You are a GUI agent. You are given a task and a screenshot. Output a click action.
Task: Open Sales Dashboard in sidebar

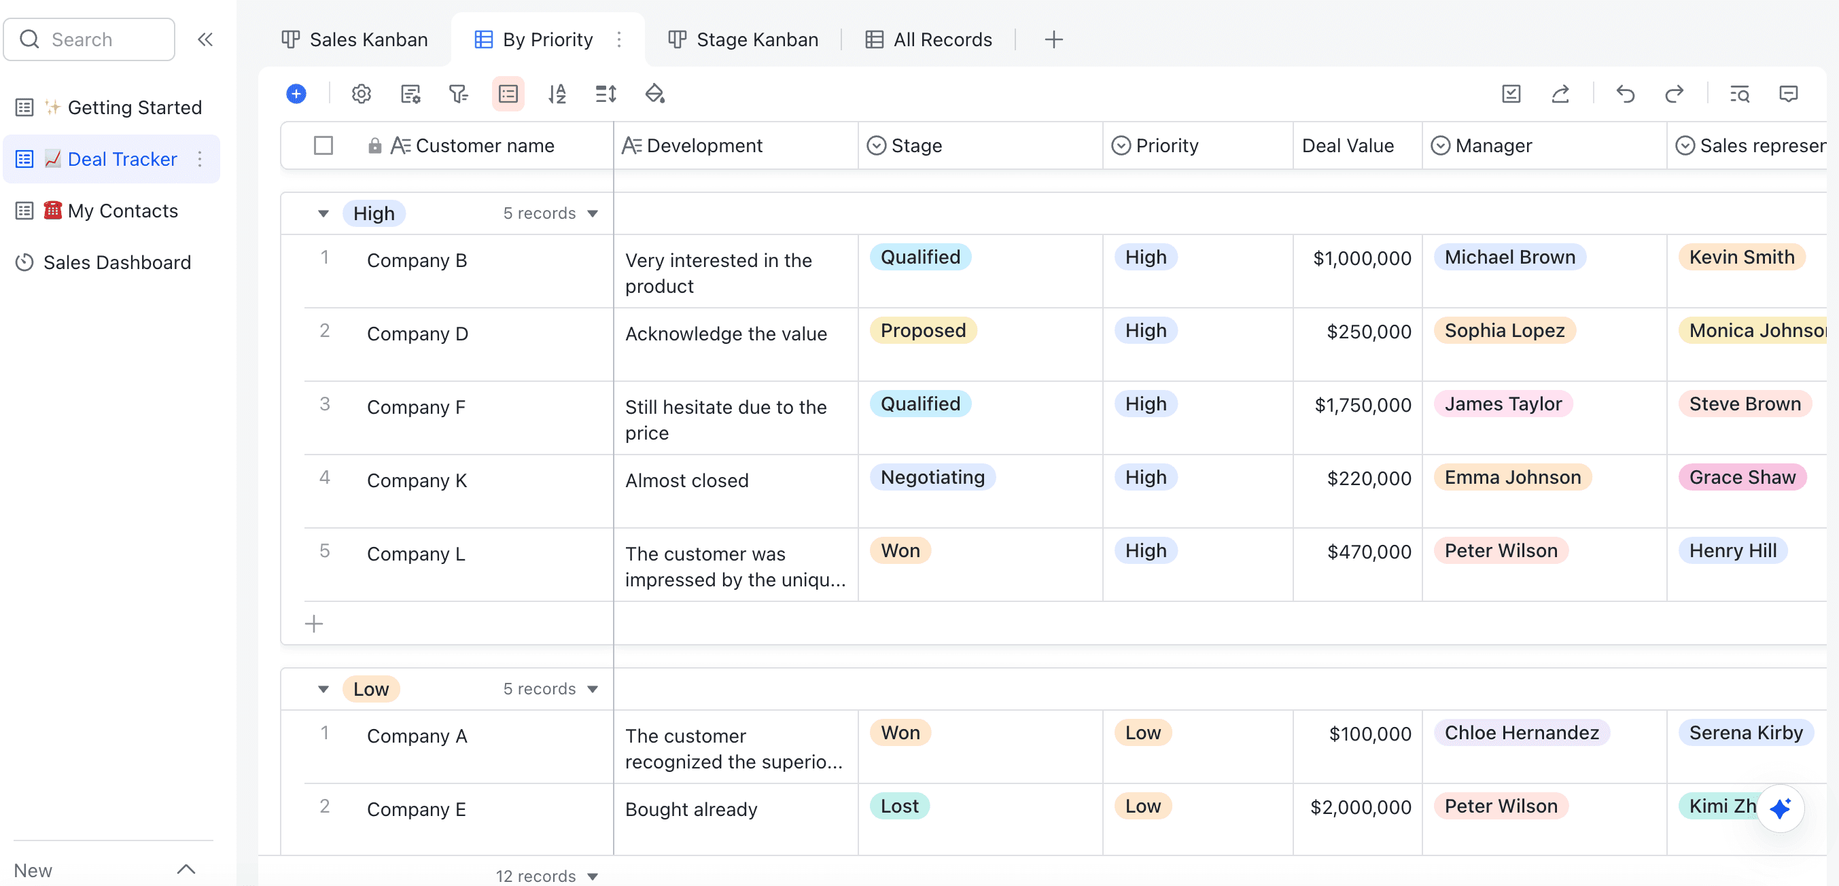pos(117,262)
